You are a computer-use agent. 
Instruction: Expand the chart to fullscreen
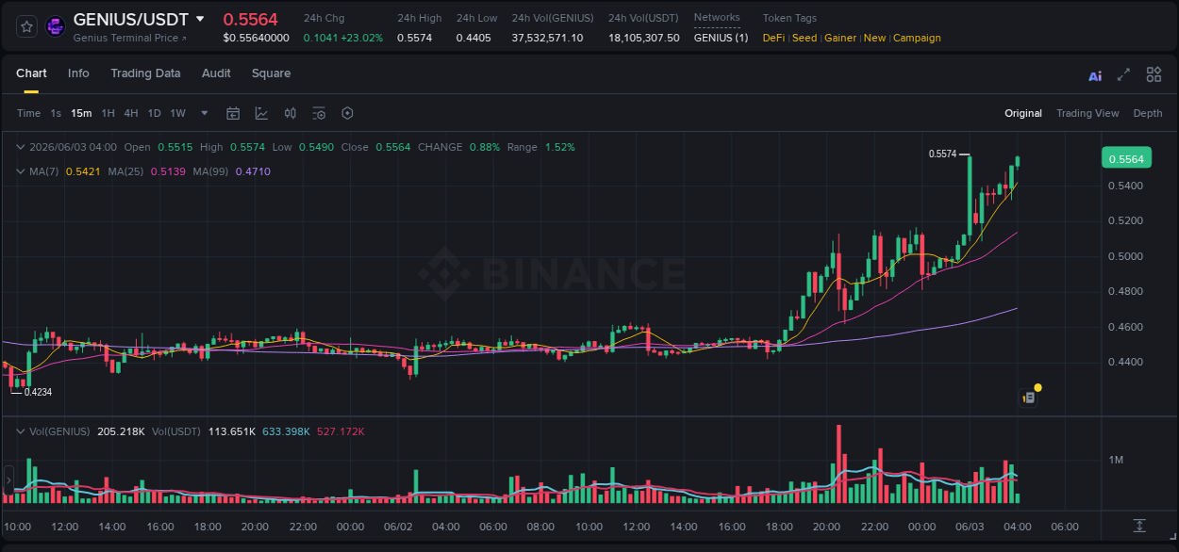point(1123,74)
